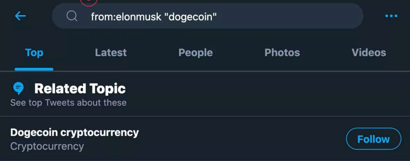This screenshot has height=161, width=410.
Task: Click the Related Topic heading
Action: [80, 89]
